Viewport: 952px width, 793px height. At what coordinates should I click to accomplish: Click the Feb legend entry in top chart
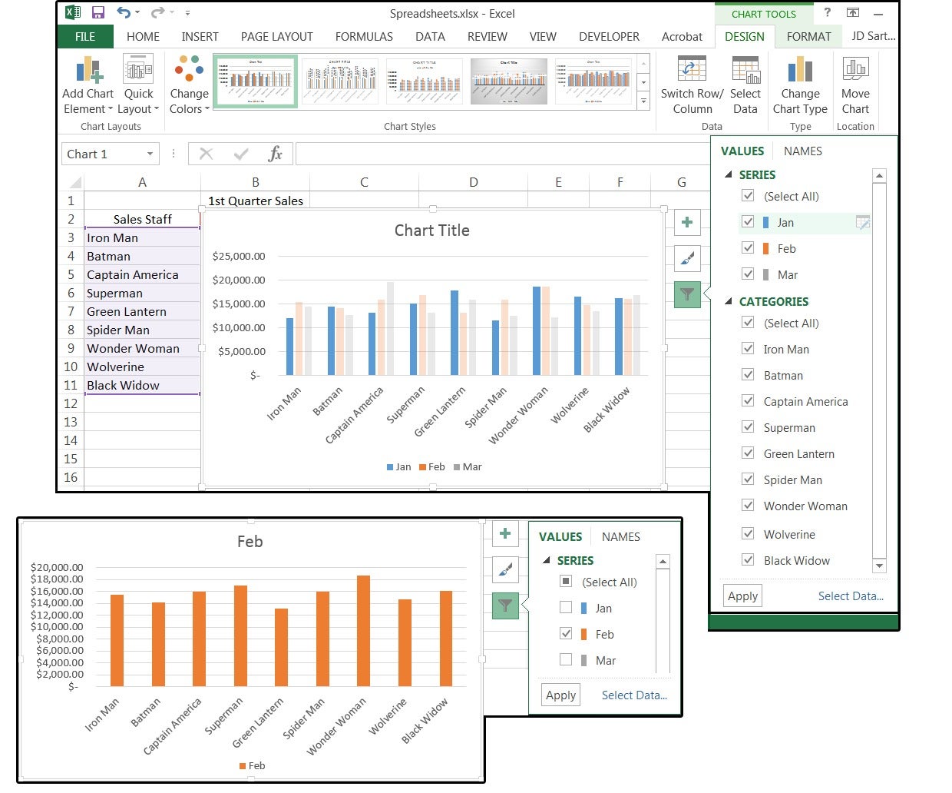(x=432, y=466)
